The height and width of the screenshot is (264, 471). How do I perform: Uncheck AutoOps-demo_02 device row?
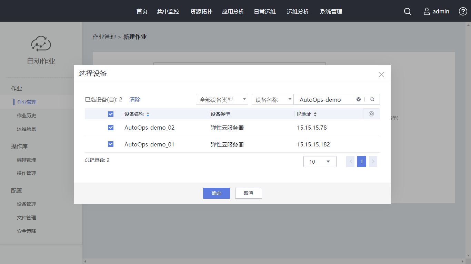[x=111, y=128]
